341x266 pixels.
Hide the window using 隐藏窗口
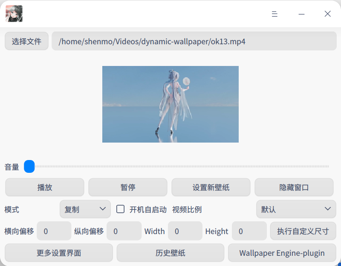coord(294,187)
